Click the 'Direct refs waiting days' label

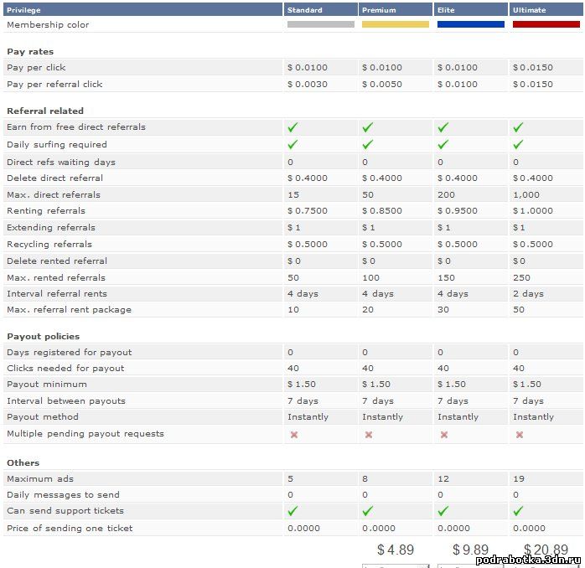pyautogui.click(x=61, y=163)
